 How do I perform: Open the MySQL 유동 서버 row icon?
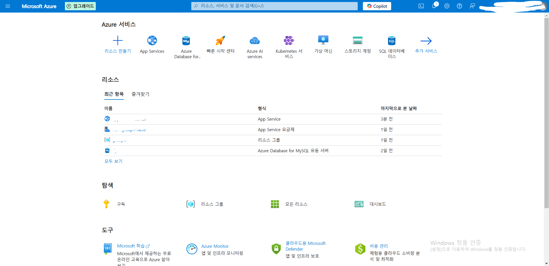tap(107, 150)
